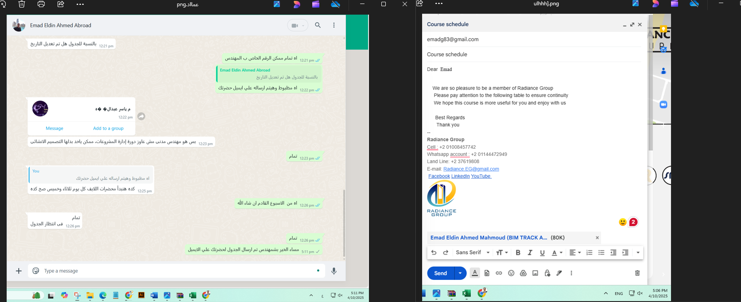Open the See more menu in the left Photos window
The height and width of the screenshot is (302, 741).
(x=80, y=4)
